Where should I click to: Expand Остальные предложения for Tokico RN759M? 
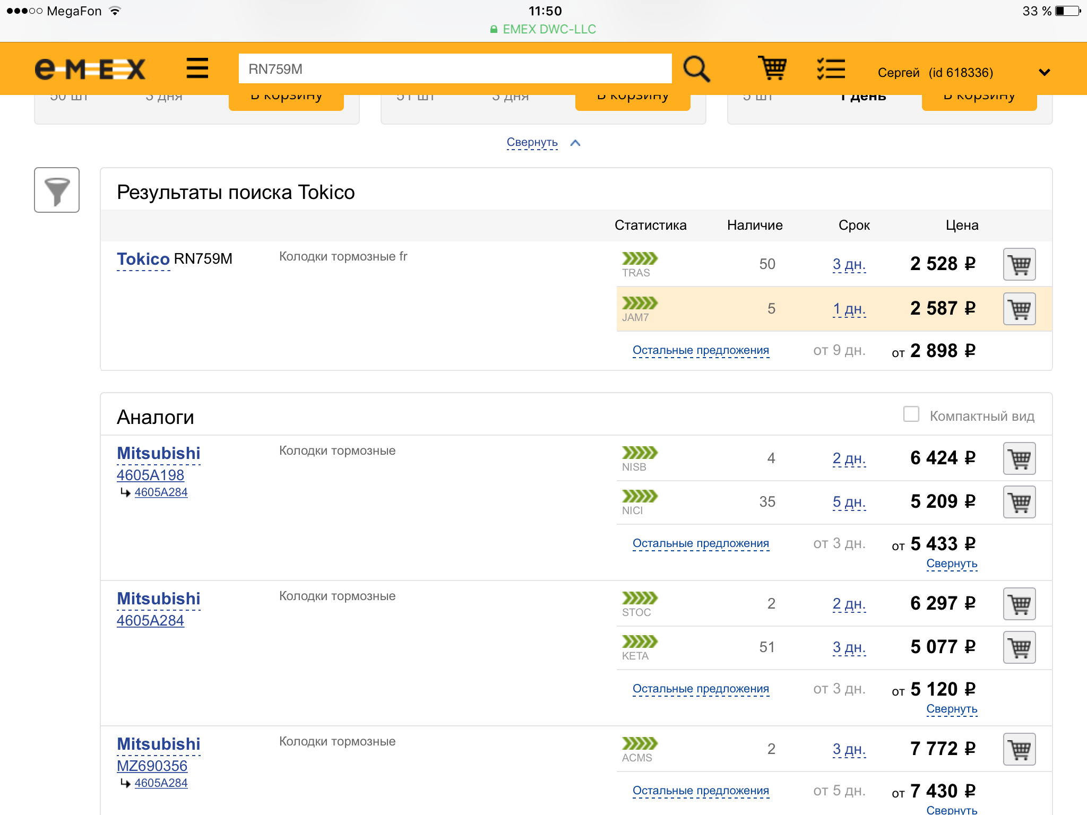pos(701,350)
